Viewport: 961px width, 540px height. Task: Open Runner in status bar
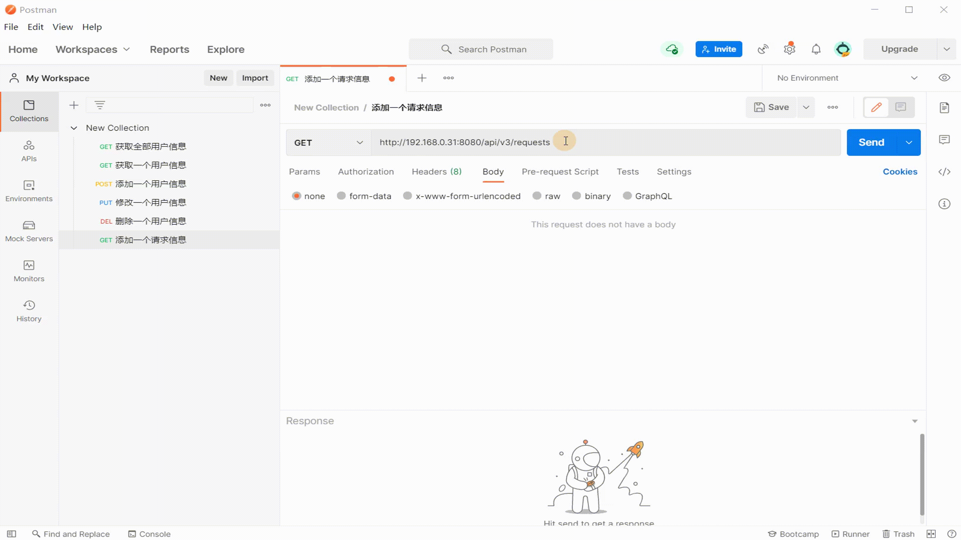pos(851,534)
